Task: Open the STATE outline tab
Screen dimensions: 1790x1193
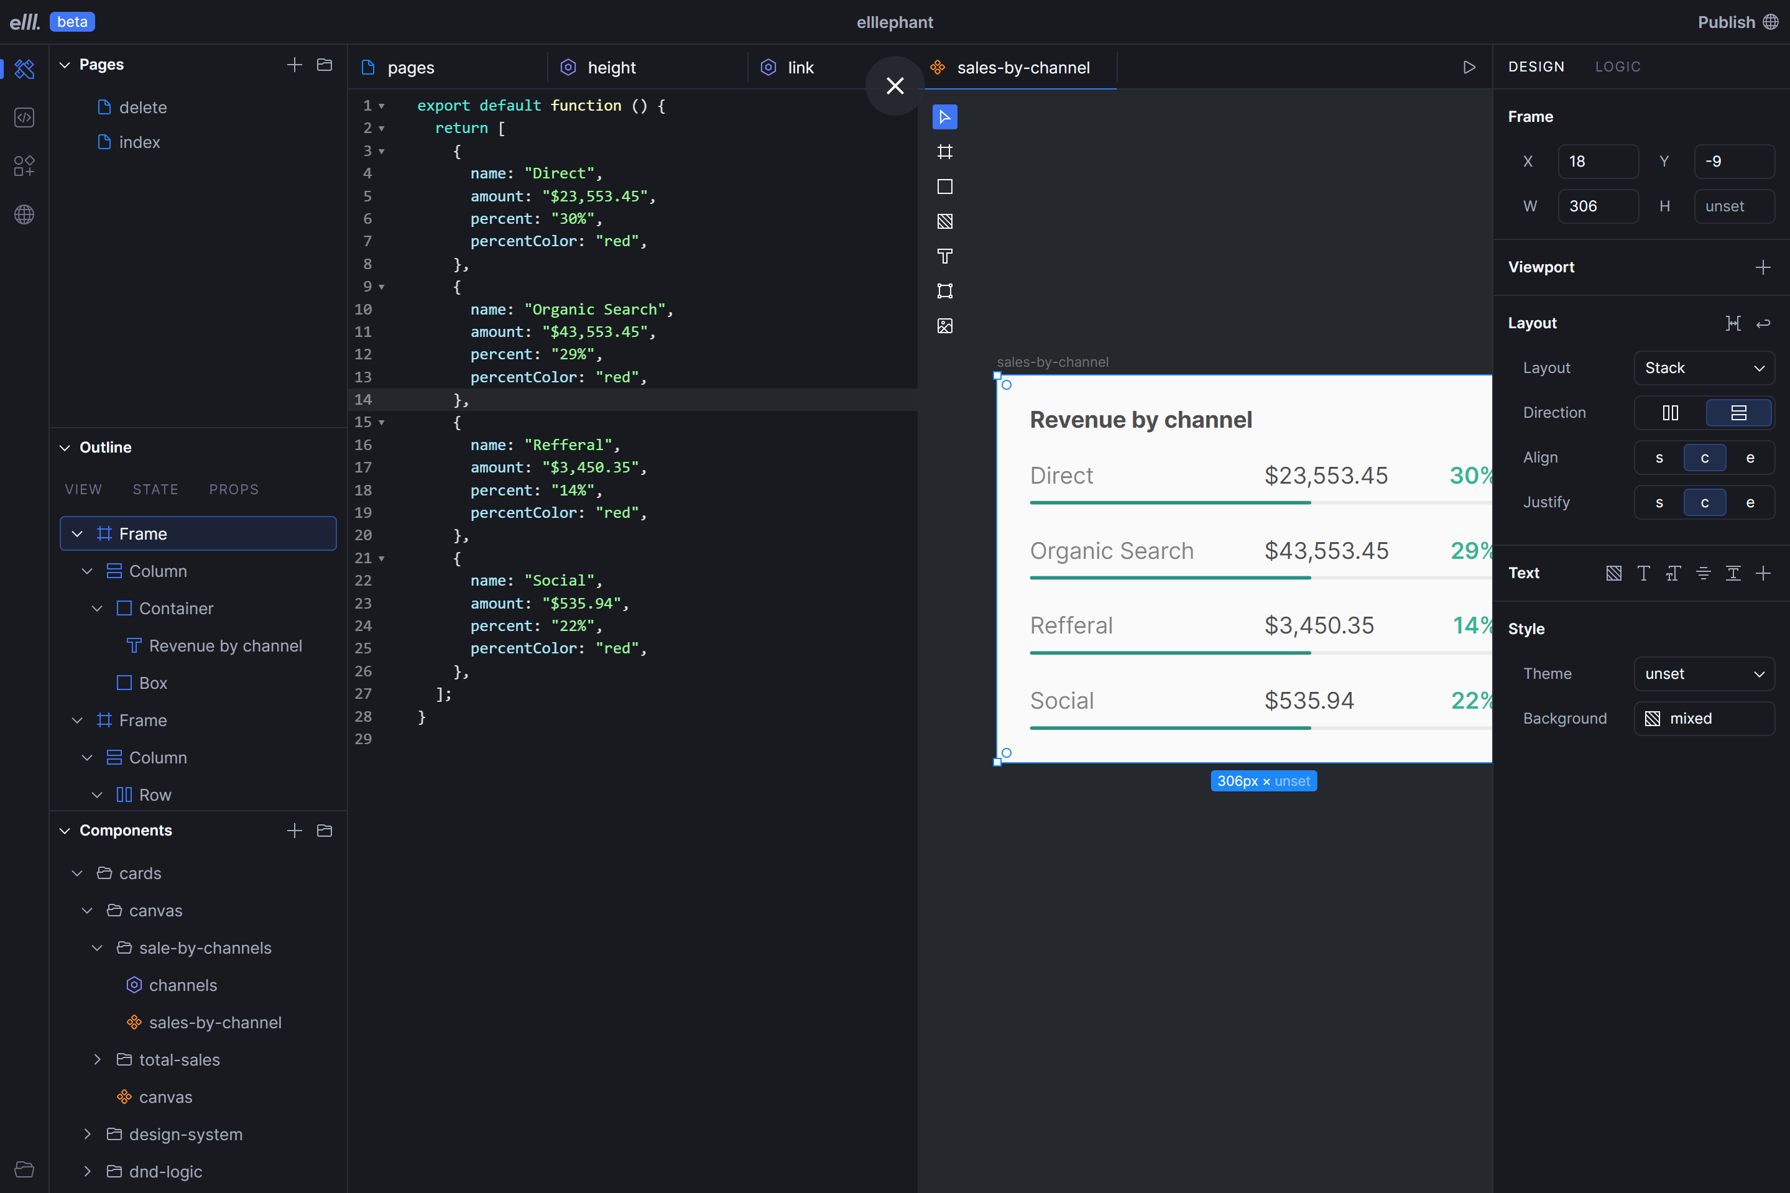Action: coord(155,490)
